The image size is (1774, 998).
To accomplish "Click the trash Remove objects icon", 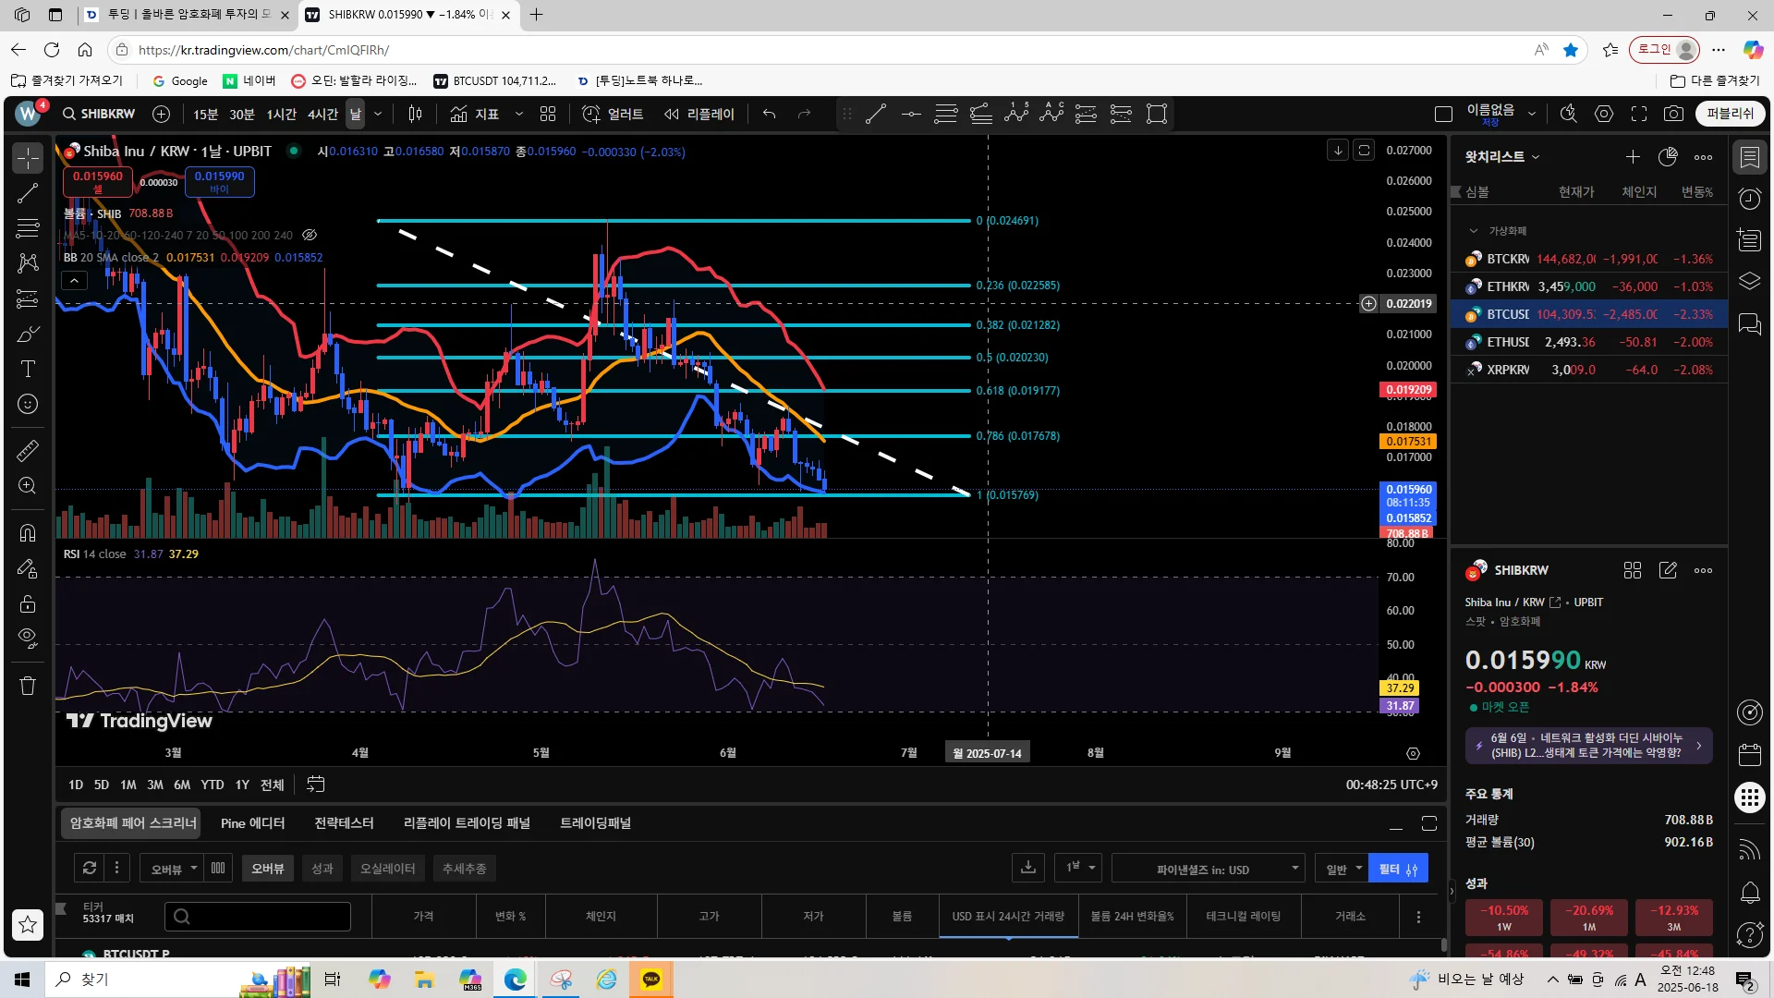I will point(28,686).
